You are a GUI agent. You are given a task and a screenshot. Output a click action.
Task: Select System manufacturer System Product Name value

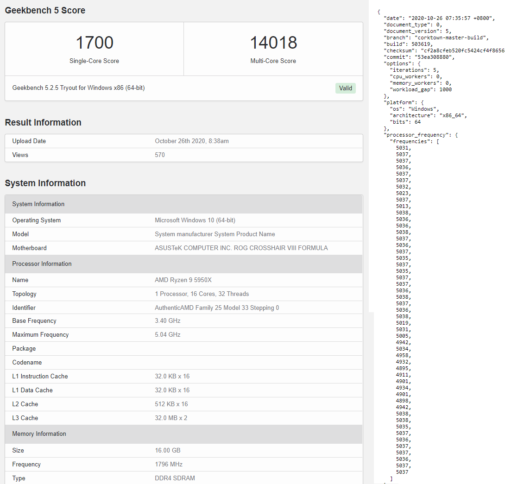[215, 234]
